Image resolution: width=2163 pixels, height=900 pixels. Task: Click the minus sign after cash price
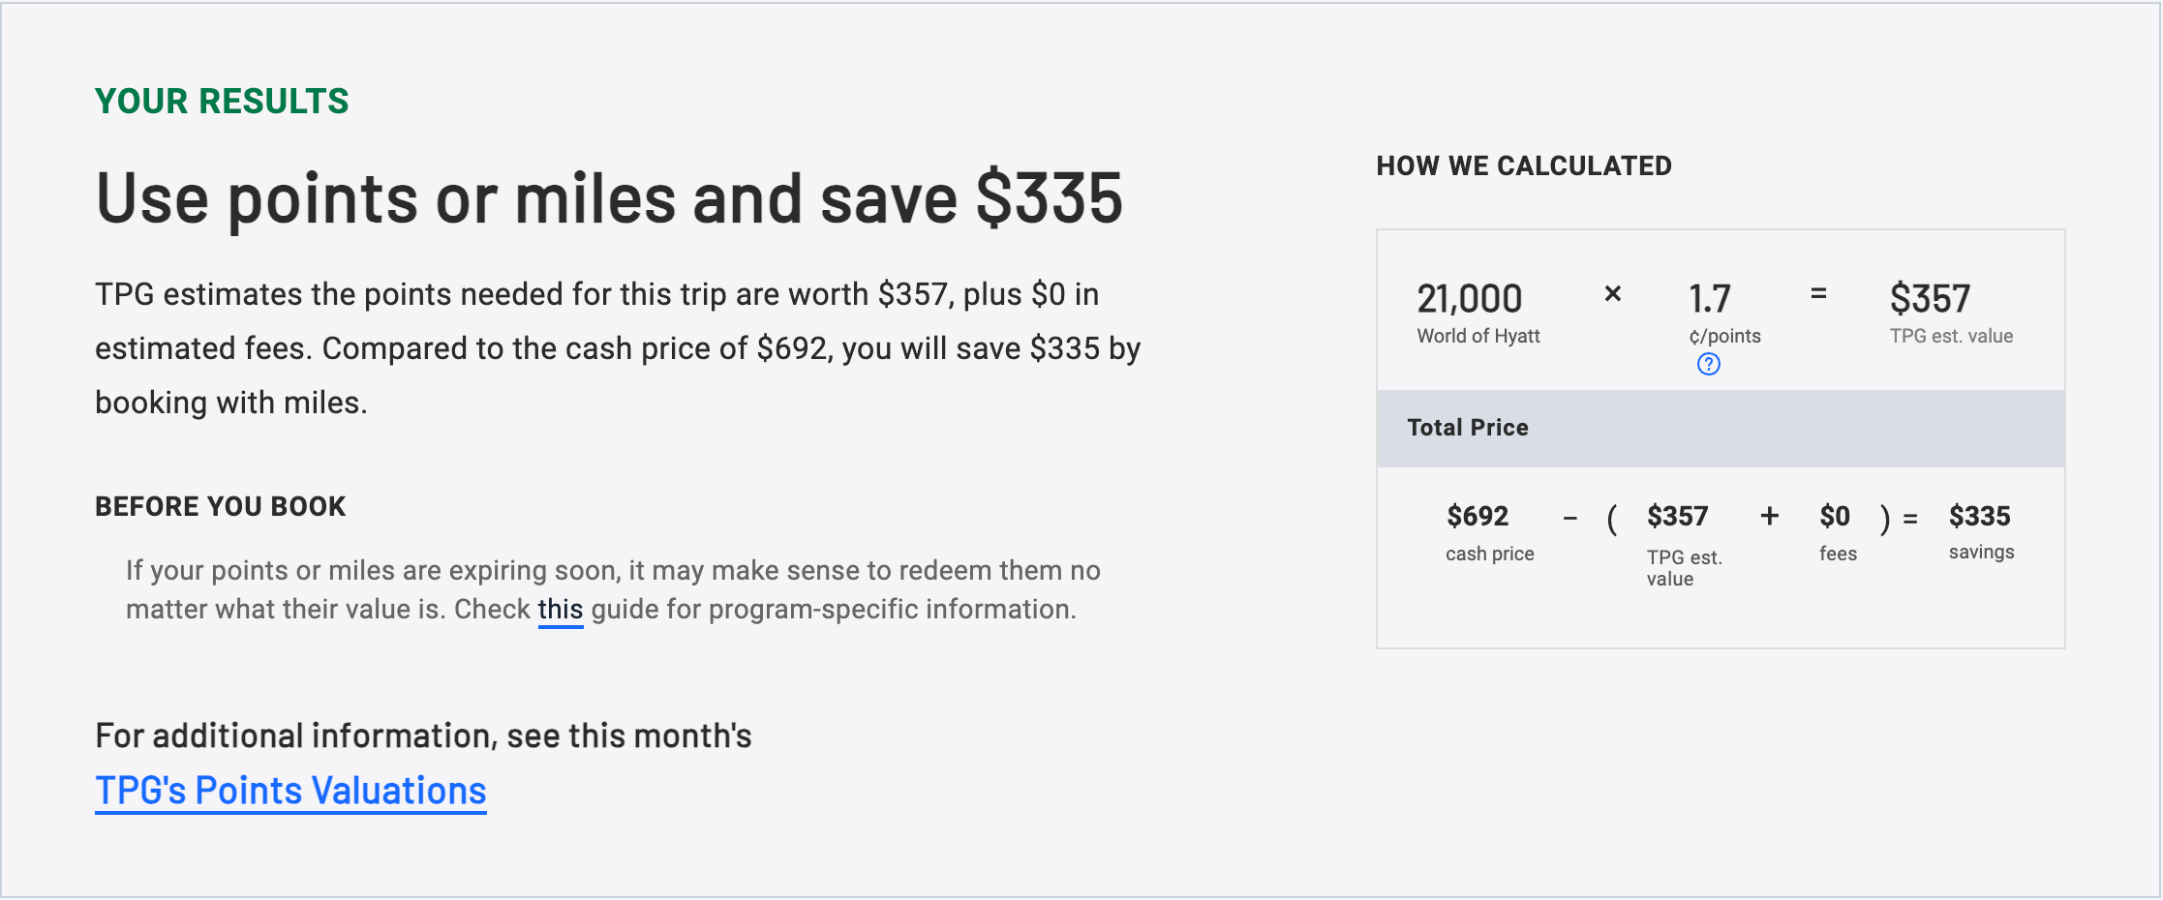1570,520
